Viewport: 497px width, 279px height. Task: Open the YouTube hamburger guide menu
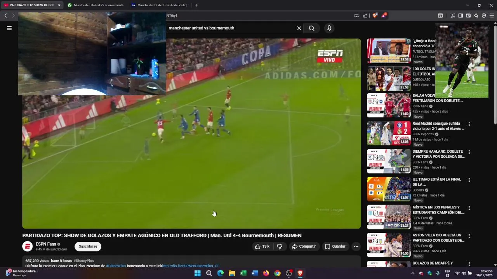click(x=9, y=28)
